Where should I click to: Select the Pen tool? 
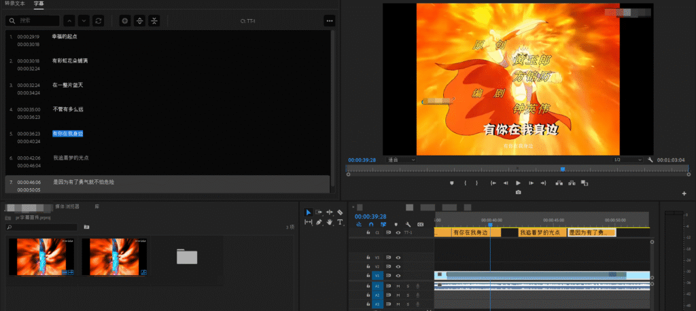pos(319,222)
